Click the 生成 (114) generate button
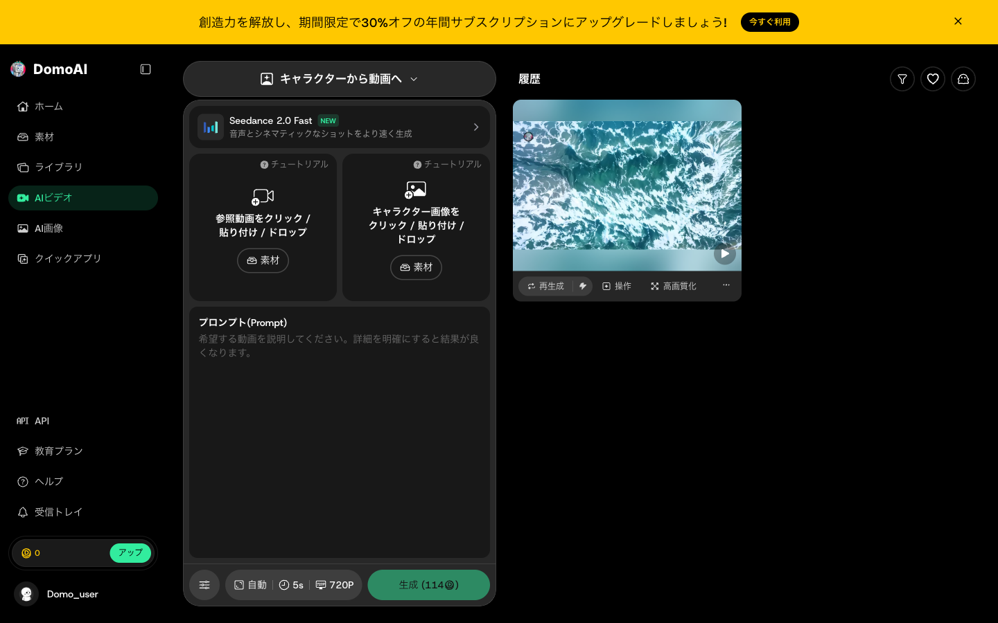Image resolution: width=998 pixels, height=623 pixels. (428, 585)
